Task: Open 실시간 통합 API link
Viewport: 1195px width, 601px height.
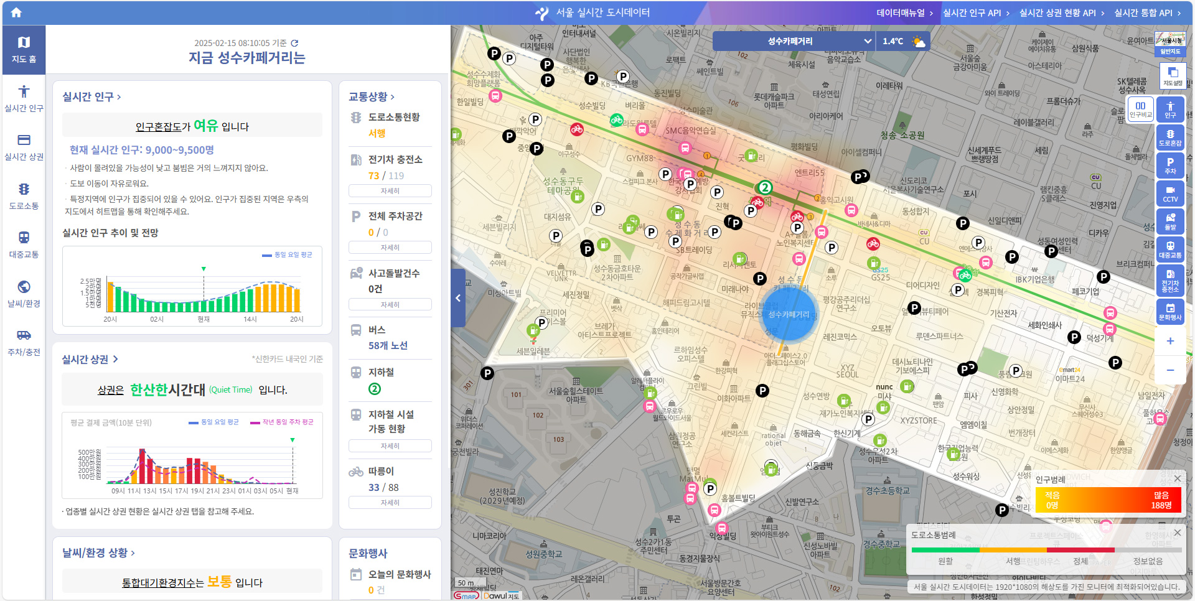Action: tap(1147, 12)
